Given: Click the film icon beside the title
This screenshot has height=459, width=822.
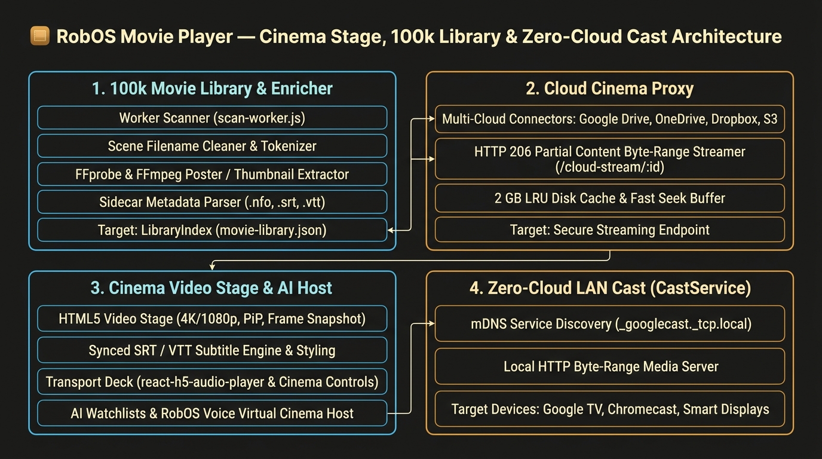Looking at the screenshot, I should point(39,36).
